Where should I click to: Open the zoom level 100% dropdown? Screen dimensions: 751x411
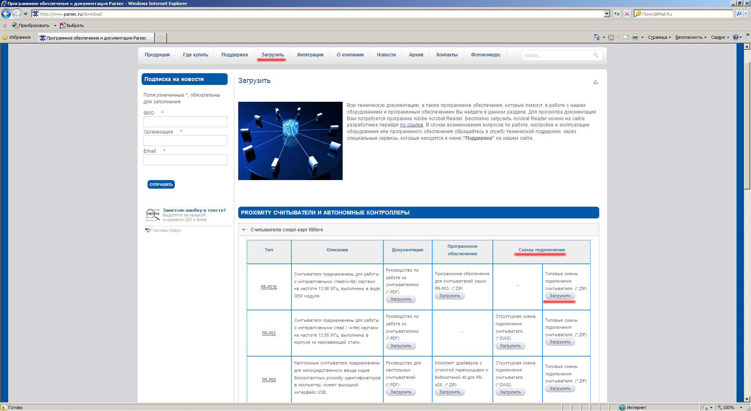point(741,407)
